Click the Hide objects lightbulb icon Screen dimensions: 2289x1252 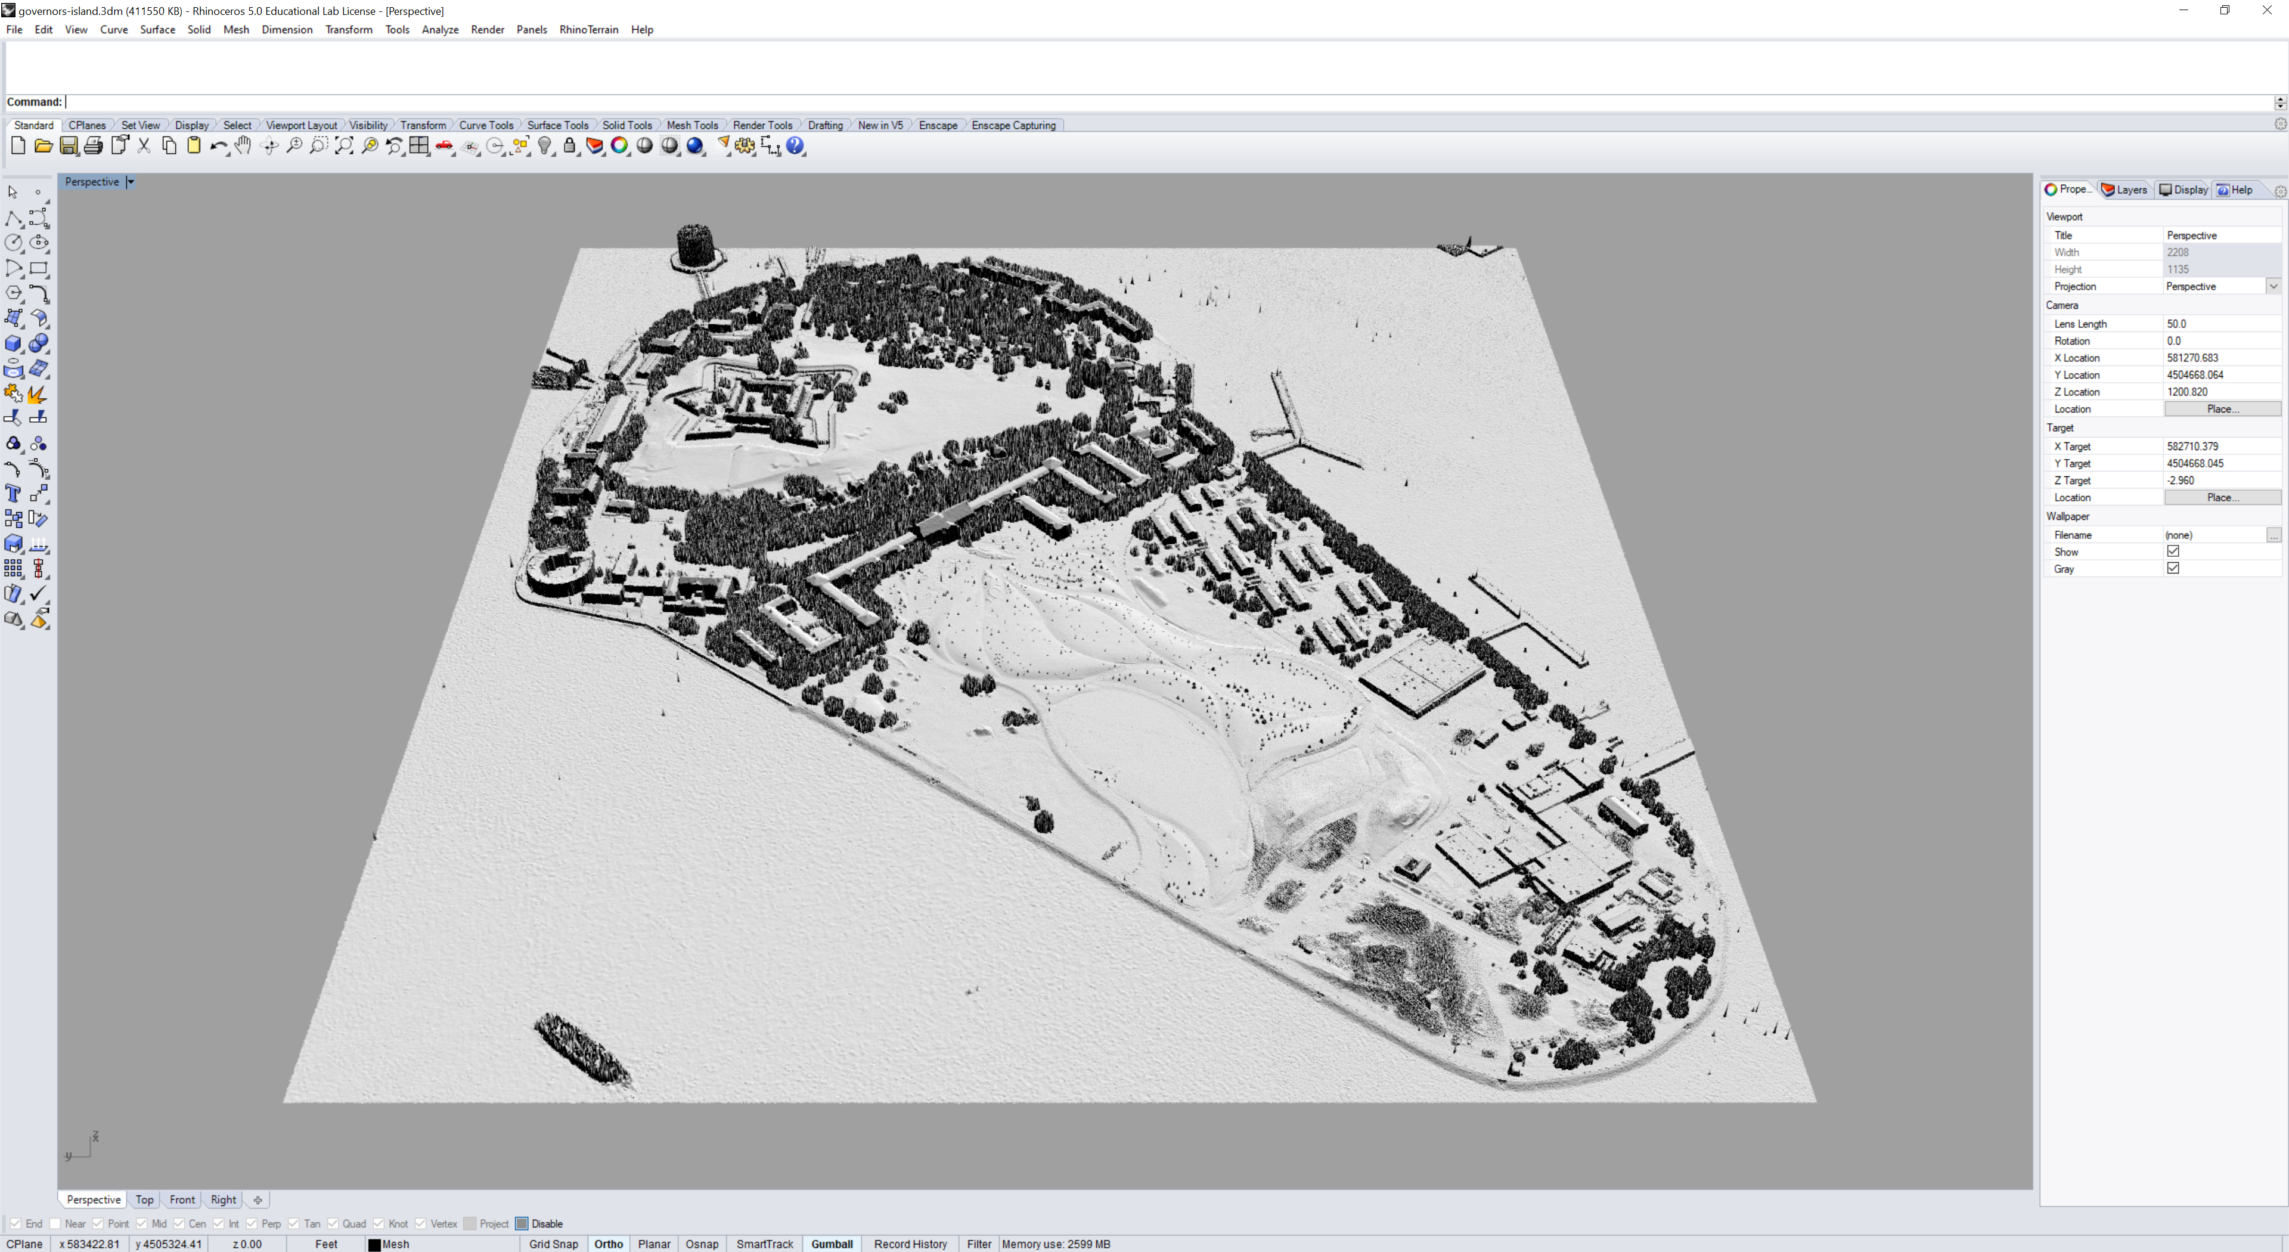(x=545, y=145)
